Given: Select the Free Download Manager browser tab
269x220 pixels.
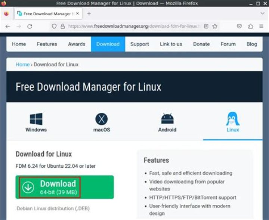Looking at the screenshot, I should pyautogui.click(x=48, y=13).
